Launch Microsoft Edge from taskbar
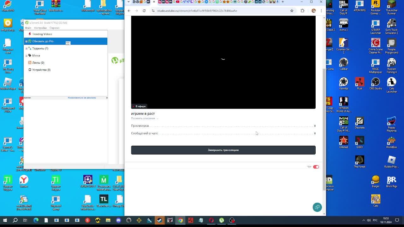404x227 pixels. pyautogui.click(x=36, y=220)
